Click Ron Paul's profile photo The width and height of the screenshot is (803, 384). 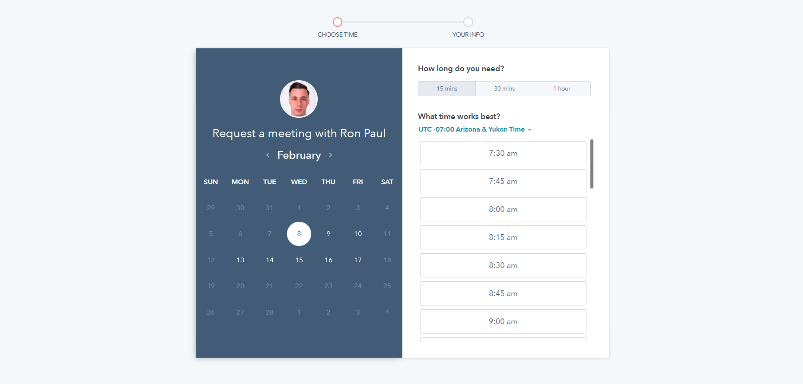[299, 99]
